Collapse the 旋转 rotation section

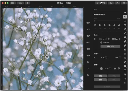[x=96, y=65]
